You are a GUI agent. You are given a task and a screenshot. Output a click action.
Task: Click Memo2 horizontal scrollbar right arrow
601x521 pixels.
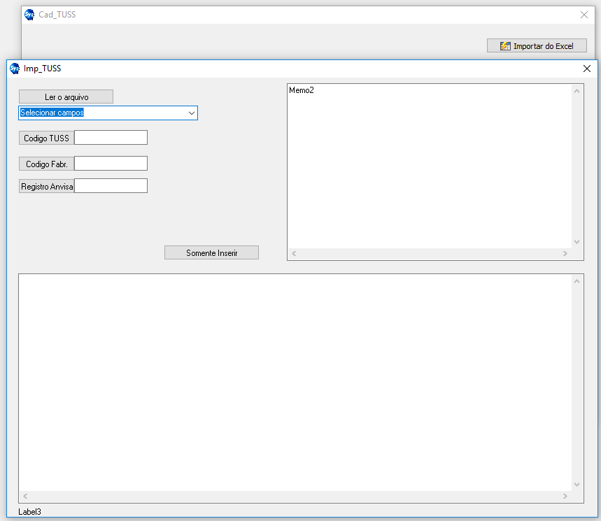click(x=565, y=254)
